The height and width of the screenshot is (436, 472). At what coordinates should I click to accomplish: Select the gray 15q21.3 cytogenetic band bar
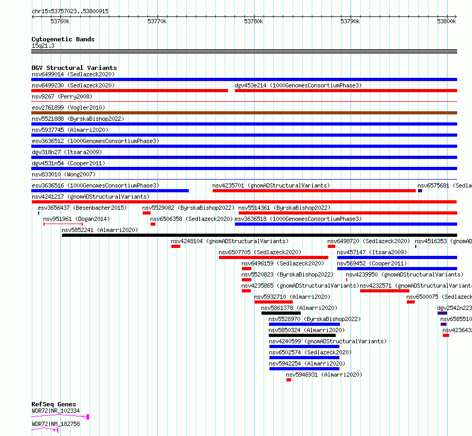click(244, 51)
